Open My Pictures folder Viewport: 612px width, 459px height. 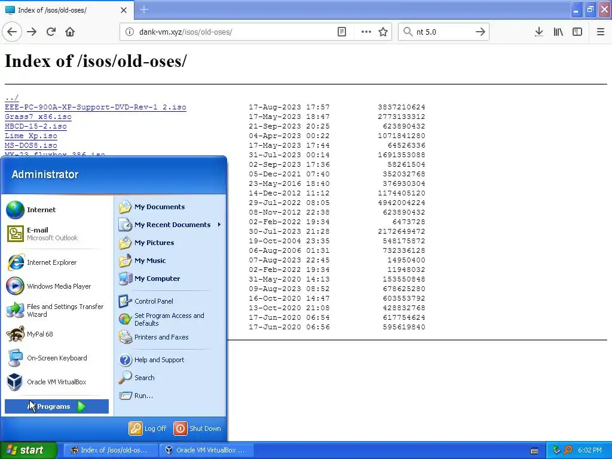pyautogui.click(x=170, y=243)
